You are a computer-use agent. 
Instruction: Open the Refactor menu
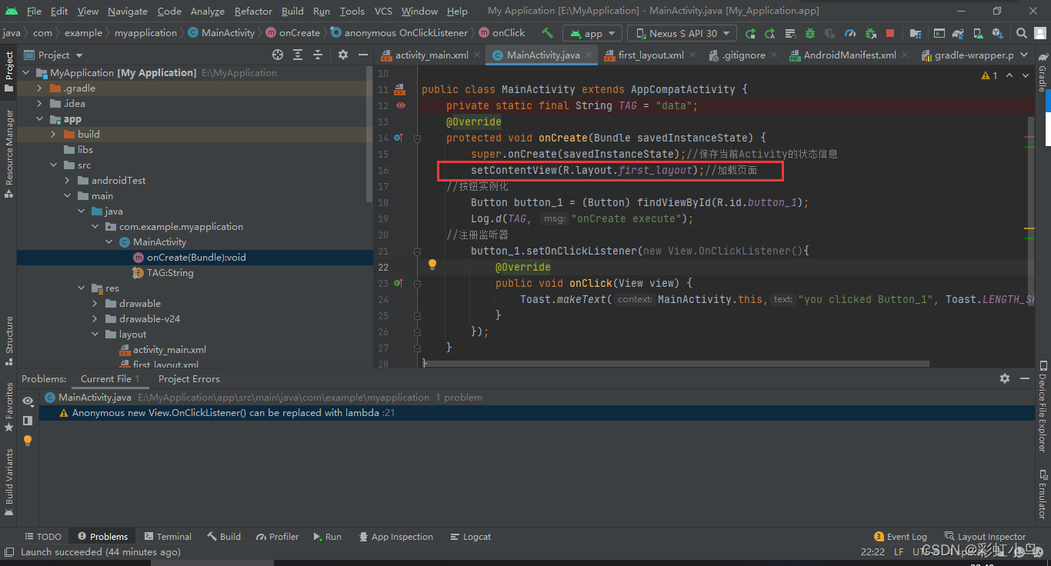tap(253, 11)
